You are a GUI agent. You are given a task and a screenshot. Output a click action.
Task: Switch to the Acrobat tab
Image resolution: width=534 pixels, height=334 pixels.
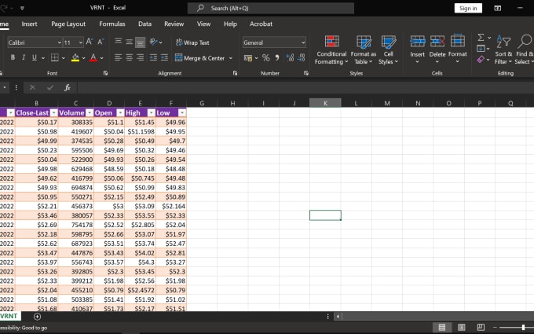pos(261,24)
